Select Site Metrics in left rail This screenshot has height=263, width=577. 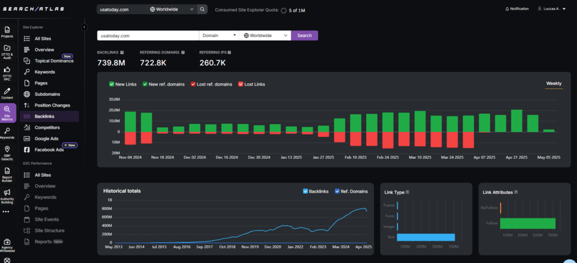[7, 113]
